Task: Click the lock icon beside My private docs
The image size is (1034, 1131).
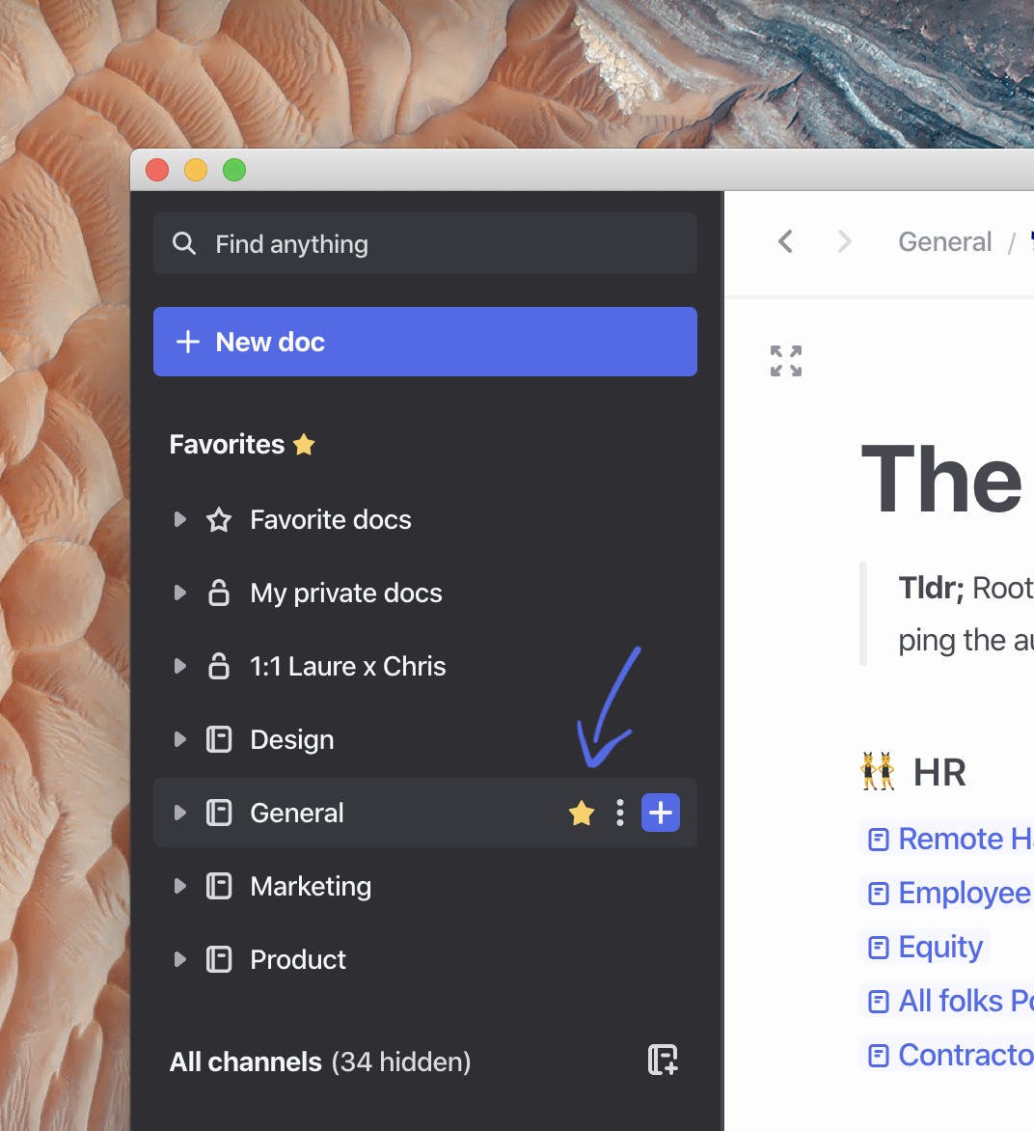Action: (x=217, y=593)
